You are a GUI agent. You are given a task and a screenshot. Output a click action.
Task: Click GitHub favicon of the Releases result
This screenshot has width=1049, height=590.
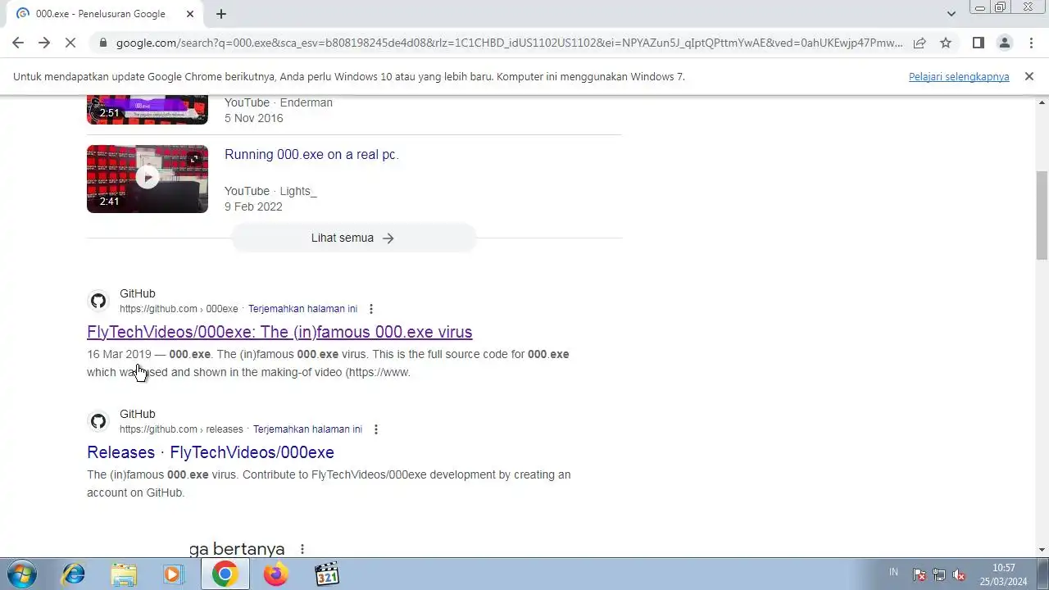98,421
